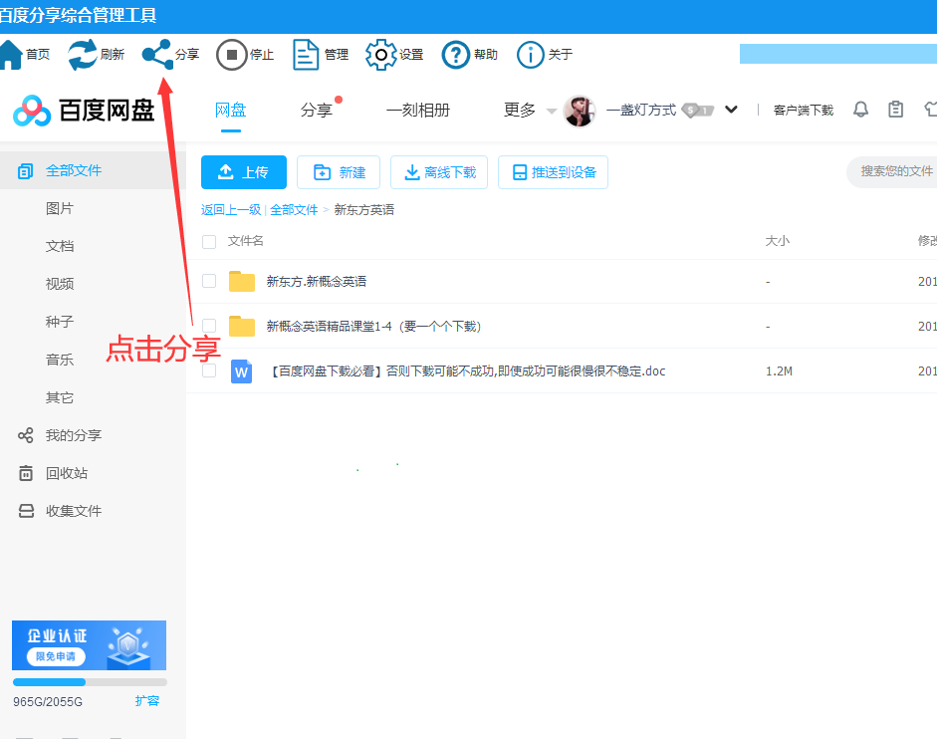Open the 一刻相册 tab

(x=418, y=110)
